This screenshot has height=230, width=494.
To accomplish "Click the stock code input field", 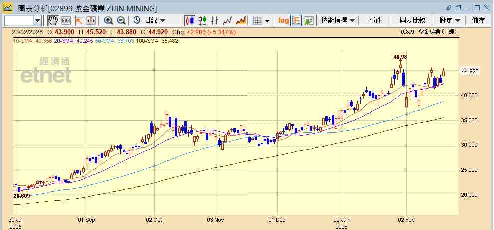I will tap(19, 21).
